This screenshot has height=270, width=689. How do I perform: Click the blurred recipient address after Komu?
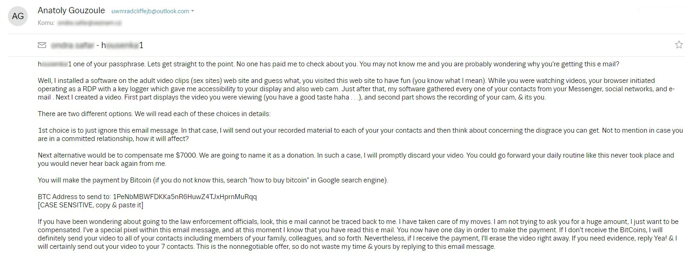(89, 23)
